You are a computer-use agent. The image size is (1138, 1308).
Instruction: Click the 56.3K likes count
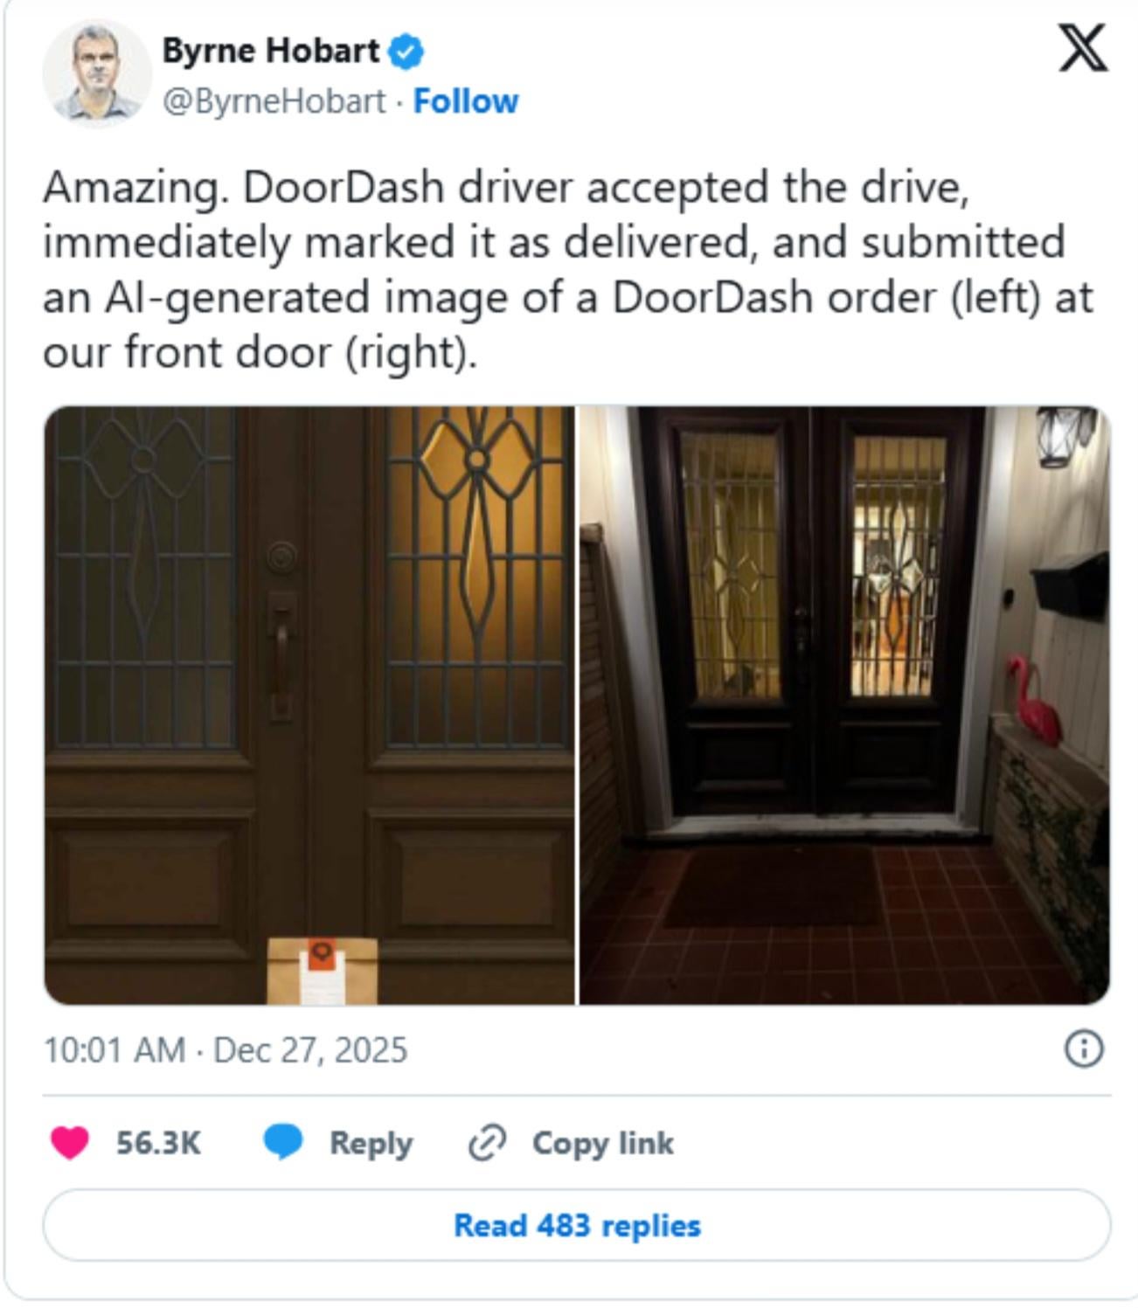coord(158,1143)
